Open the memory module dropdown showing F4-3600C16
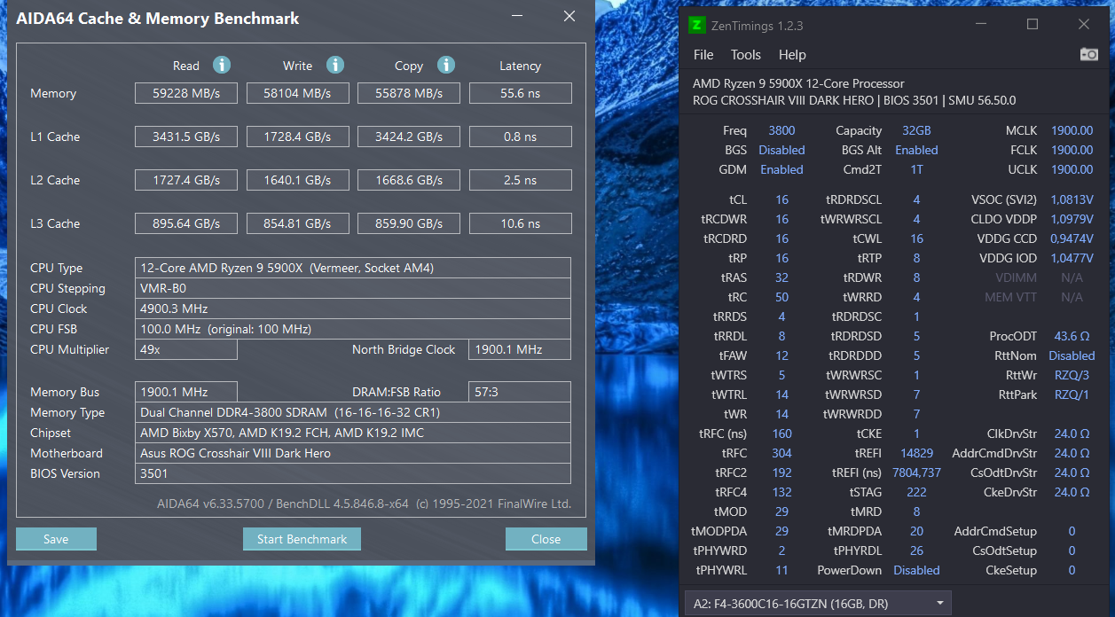Screen dimensions: 1115x617 pyautogui.click(x=816, y=603)
